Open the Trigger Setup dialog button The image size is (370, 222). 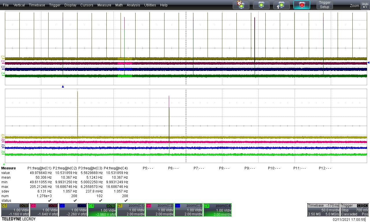tap(324, 5)
